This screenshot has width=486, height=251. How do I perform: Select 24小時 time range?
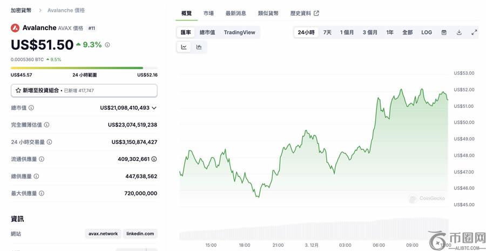tap(306, 32)
